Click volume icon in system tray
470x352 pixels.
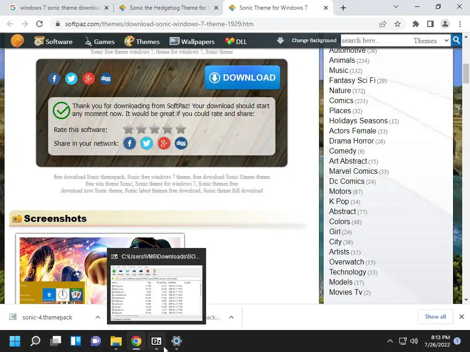tap(414, 341)
